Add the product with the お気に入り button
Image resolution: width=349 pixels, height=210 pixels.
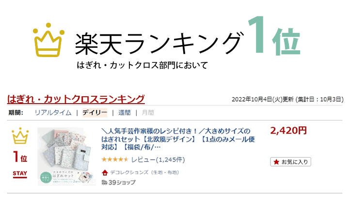290,162
